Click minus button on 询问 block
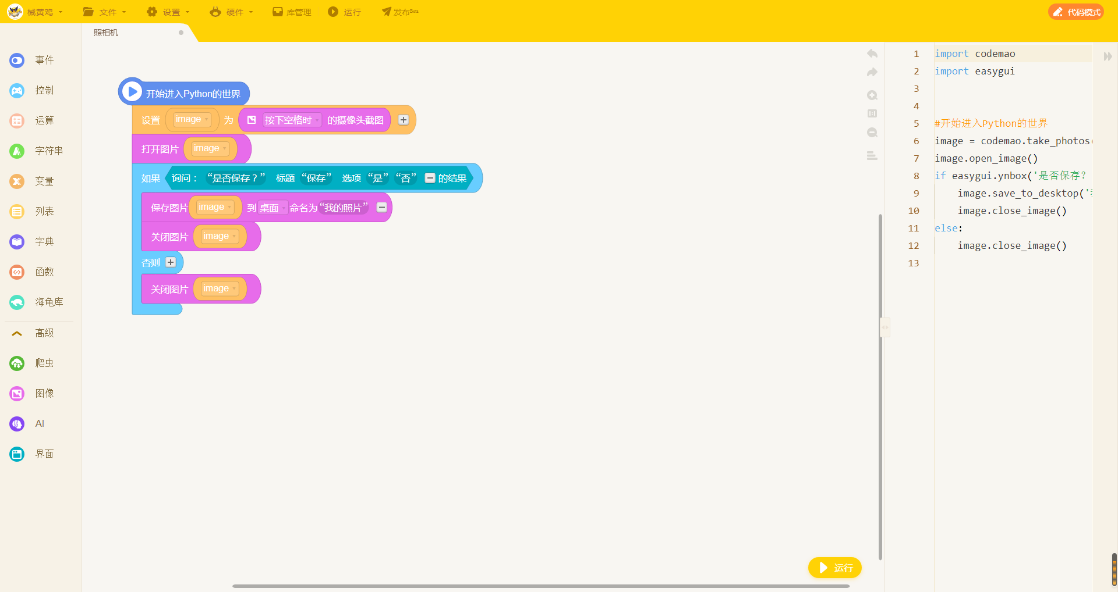The image size is (1118, 592). pyautogui.click(x=430, y=178)
